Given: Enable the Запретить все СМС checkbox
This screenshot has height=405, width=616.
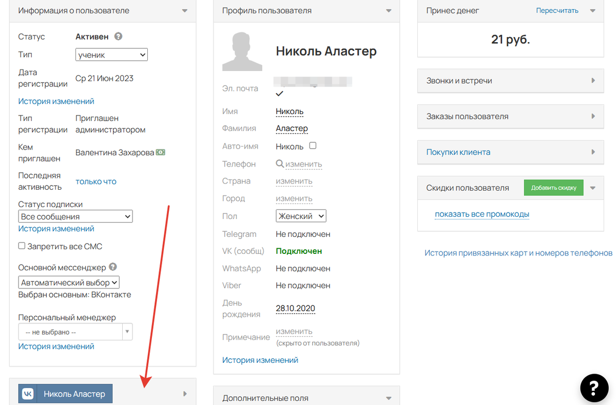Looking at the screenshot, I should point(22,246).
